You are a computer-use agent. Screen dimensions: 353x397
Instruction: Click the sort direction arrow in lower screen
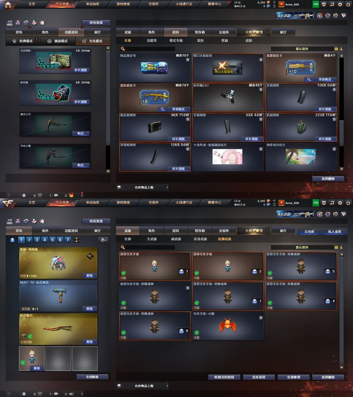point(341,247)
